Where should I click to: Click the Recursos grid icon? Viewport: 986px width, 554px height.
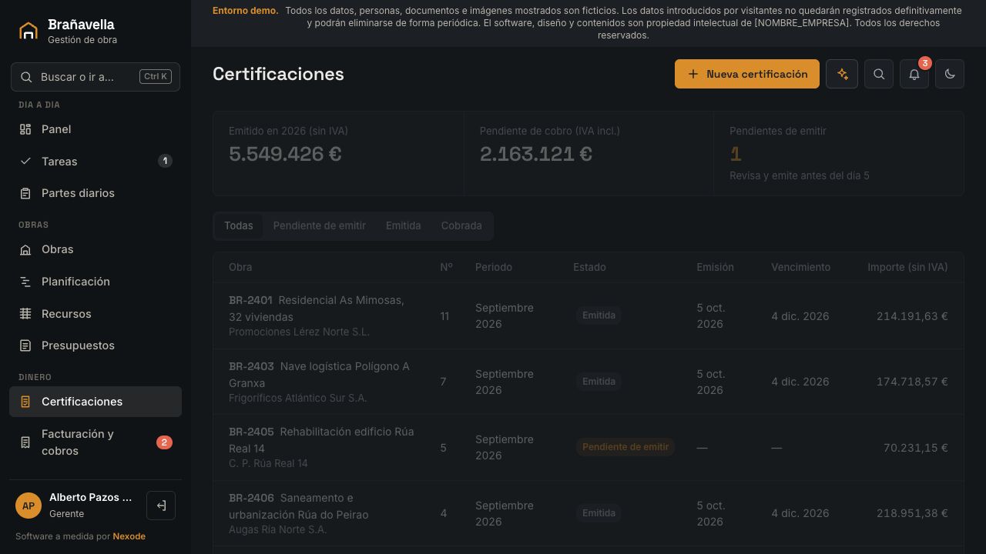(x=25, y=314)
